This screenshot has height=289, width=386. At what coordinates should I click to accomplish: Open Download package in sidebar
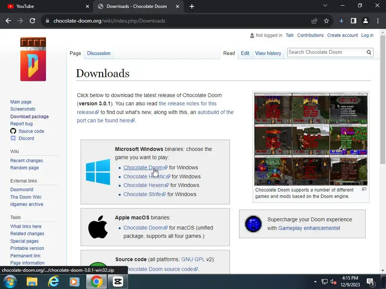[29, 117]
